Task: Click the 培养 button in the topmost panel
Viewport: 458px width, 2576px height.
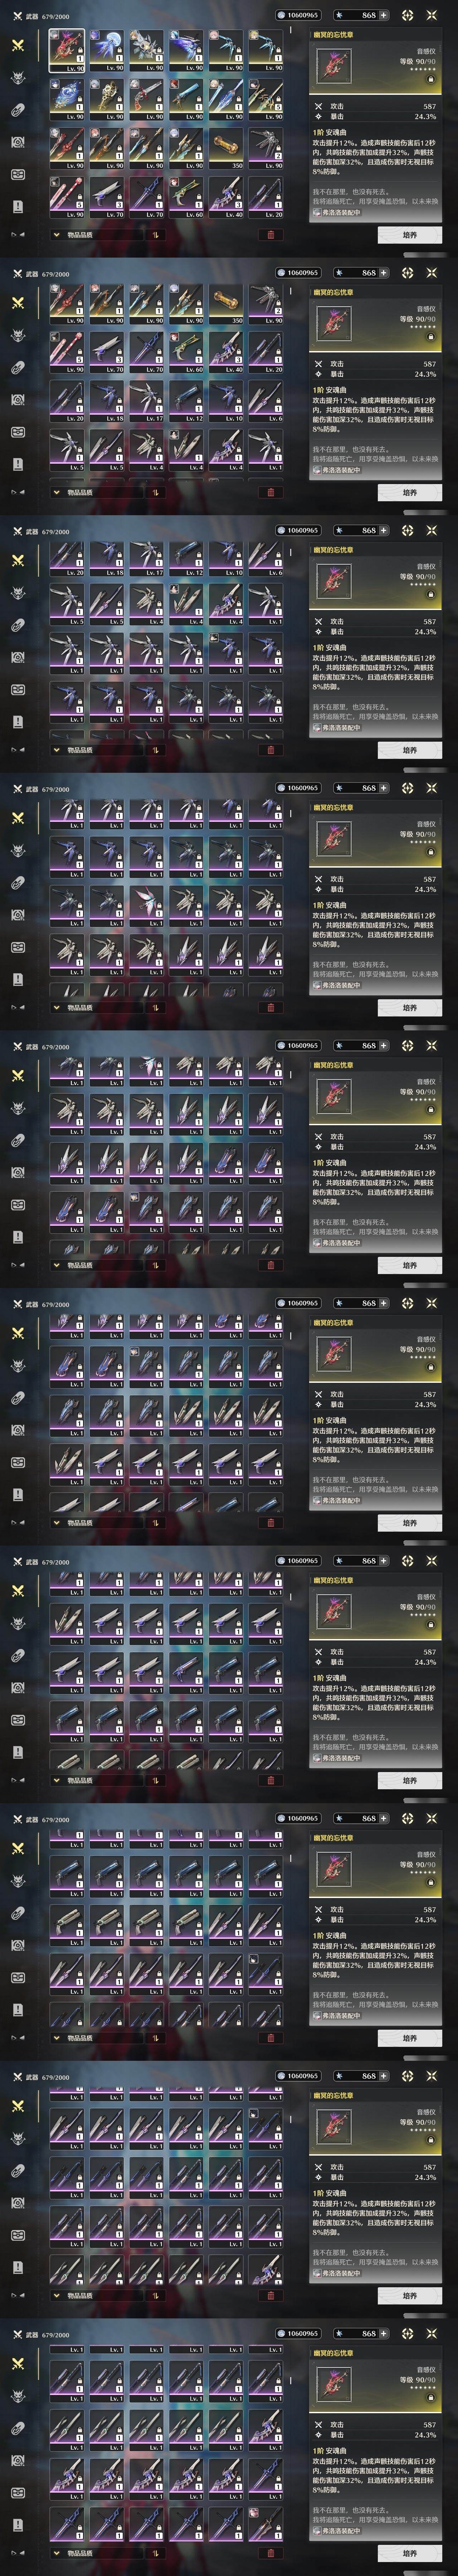Action: [x=409, y=235]
